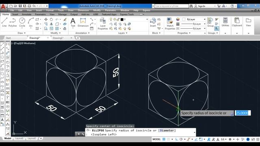Add a new drawing tab with plus
Screen dimensions: 260x146
[x=78, y=38]
